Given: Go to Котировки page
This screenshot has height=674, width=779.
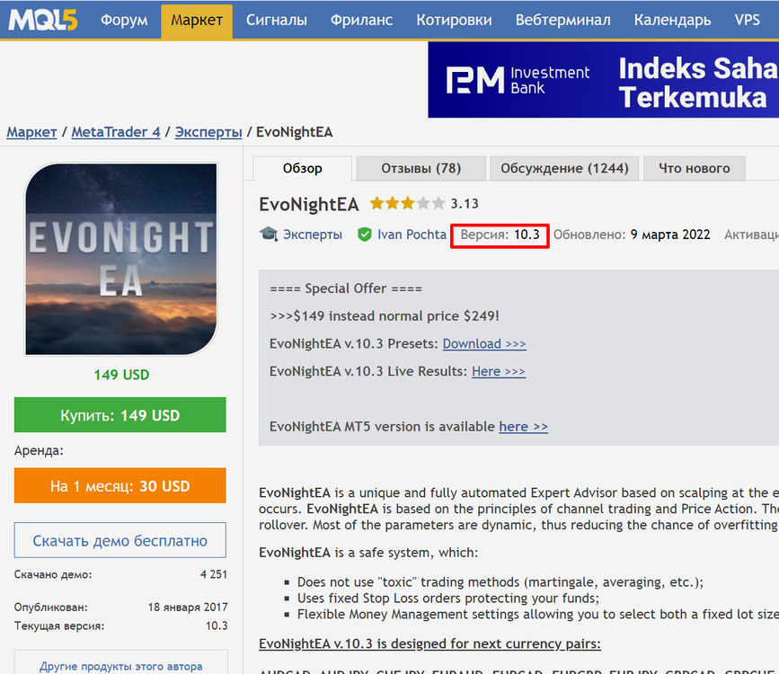Looking at the screenshot, I should coord(454,20).
